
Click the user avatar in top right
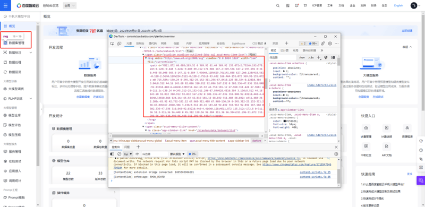point(414,5)
